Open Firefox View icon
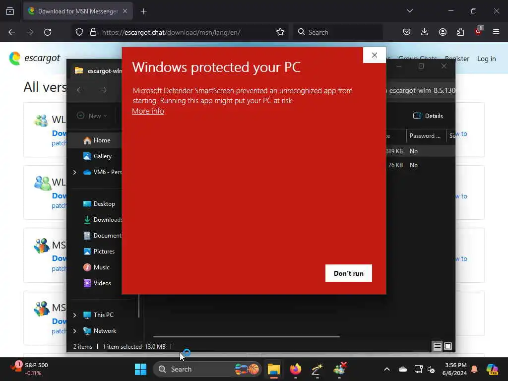Viewport: 508px width, 381px height. click(10, 11)
